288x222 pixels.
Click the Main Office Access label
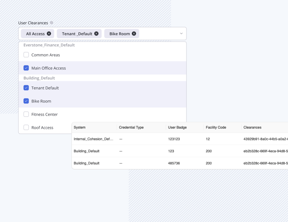click(48, 68)
